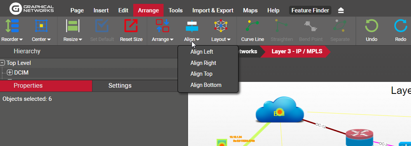Click the Reset Size icon
The height and width of the screenshot is (146, 411).
coord(131,26)
